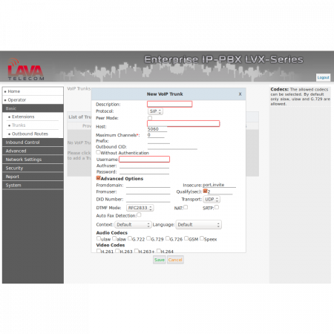334x334 pixels.
Task: Check the Speex audio codec
Action: pyautogui.click(x=202, y=238)
